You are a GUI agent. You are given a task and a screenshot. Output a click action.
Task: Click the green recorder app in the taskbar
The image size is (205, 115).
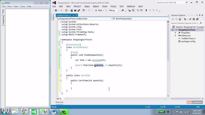tap(64, 112)
